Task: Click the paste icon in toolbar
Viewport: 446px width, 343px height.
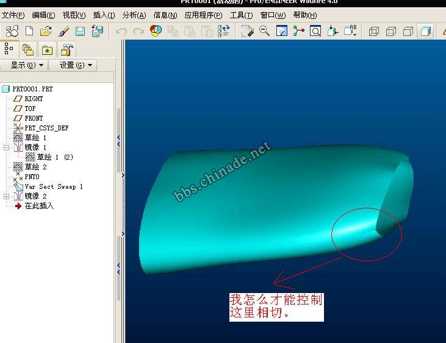Action: 190,31
